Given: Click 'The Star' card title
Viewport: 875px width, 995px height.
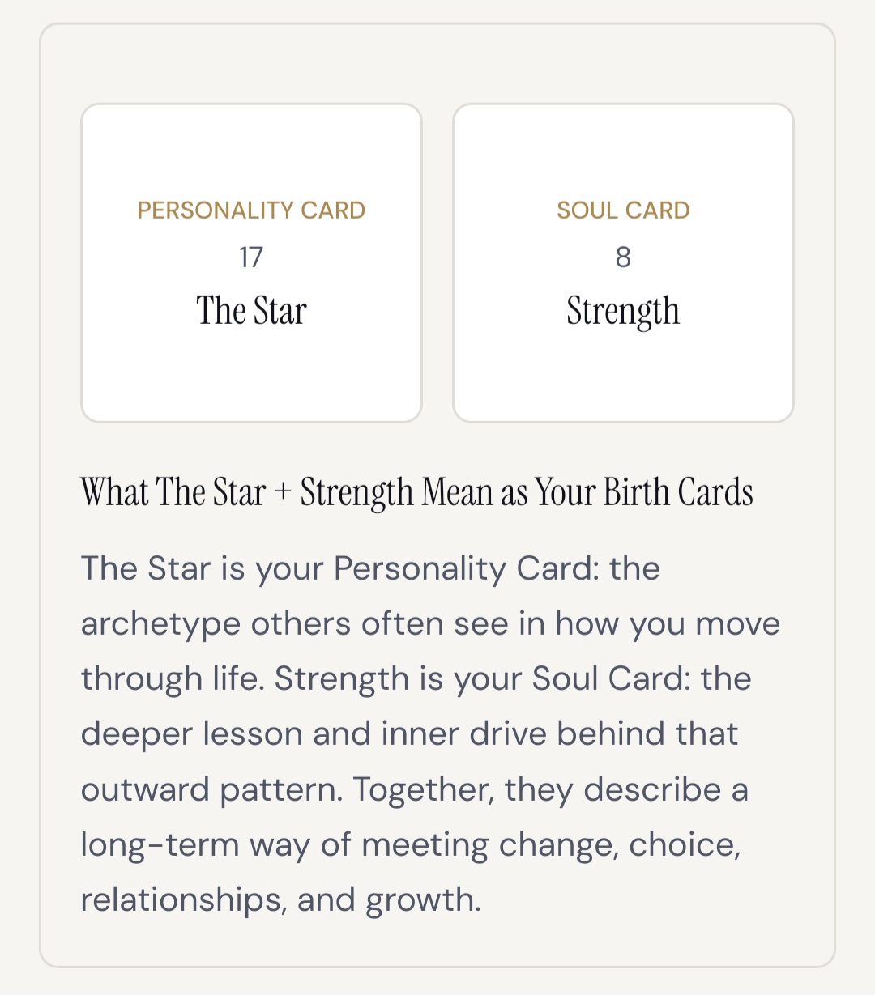Looking at the screenshot, I should pyautogui.click(x=251, y=311).
